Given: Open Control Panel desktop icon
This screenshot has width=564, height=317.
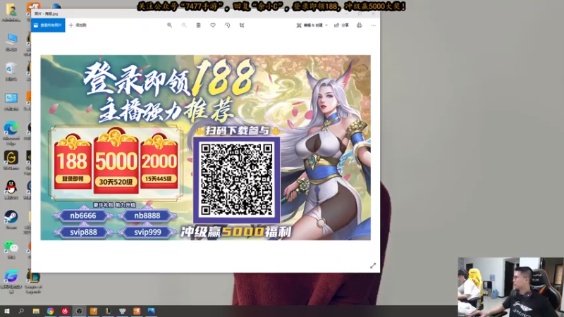Looking at the screenshot, I should pyautogui.click(x=11, y=101).
